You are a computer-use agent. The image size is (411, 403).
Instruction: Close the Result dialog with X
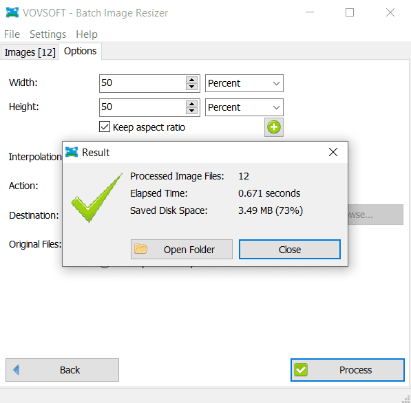point(333,152)
